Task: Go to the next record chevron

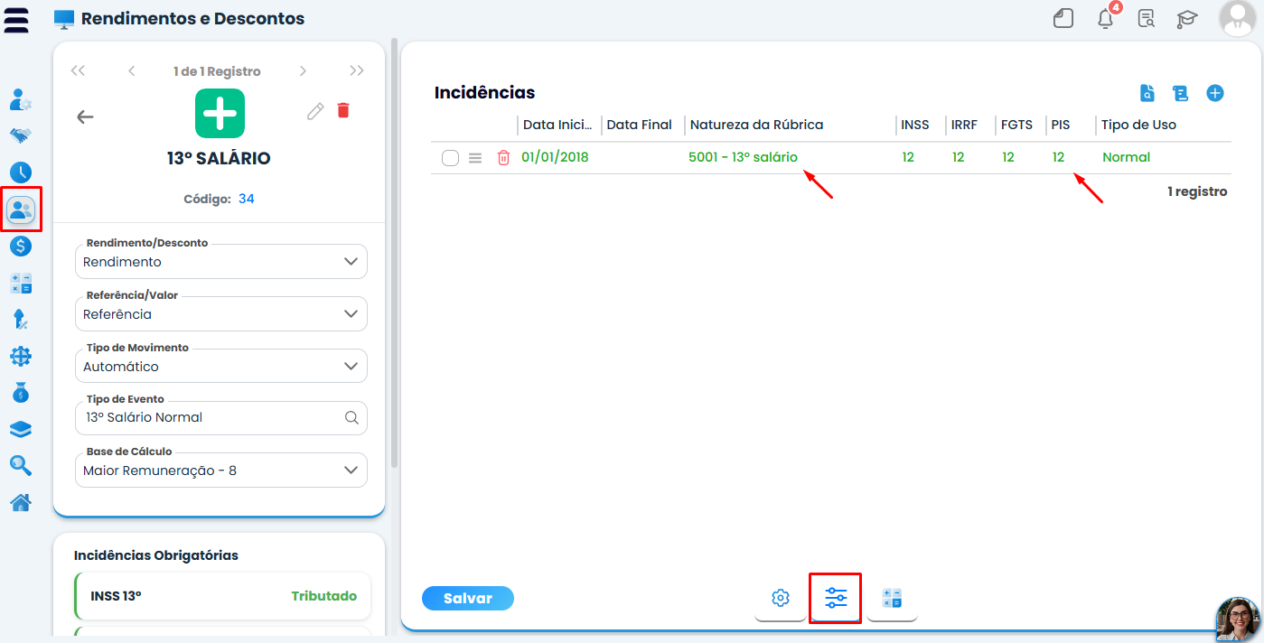Action: coord(303,71)
